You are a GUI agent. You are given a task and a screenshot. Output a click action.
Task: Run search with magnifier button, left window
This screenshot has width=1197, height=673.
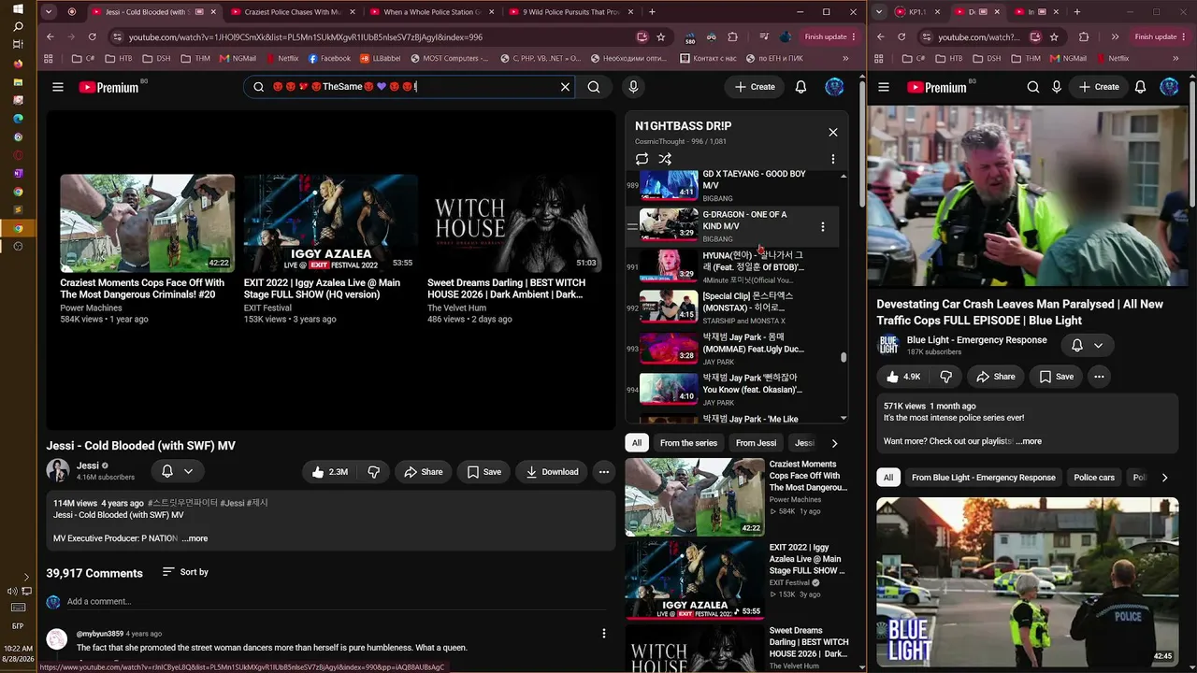point(594,87)
